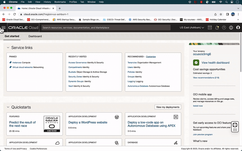Click the page vertical scrollbar
This screenshot has width=242, height=151.
(241, 52)
